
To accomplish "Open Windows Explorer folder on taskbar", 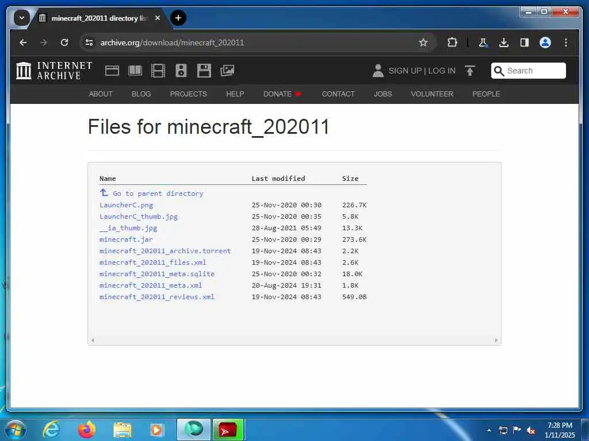I will tap(123, 430).
